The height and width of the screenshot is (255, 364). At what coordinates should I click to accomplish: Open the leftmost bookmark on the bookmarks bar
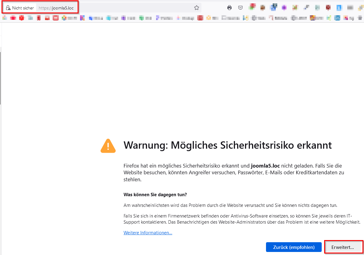click(4, 18)
